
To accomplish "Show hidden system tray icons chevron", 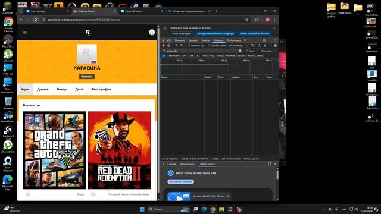I will [x=323, y=209].
